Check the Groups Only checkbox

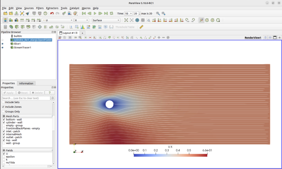(x=3, y=111)
